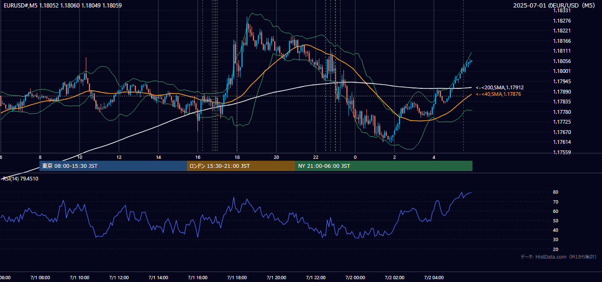Select the 東京 08:00-15:30 JST session bar
This screenshot has height=282, width=602.
pos(113,166)
